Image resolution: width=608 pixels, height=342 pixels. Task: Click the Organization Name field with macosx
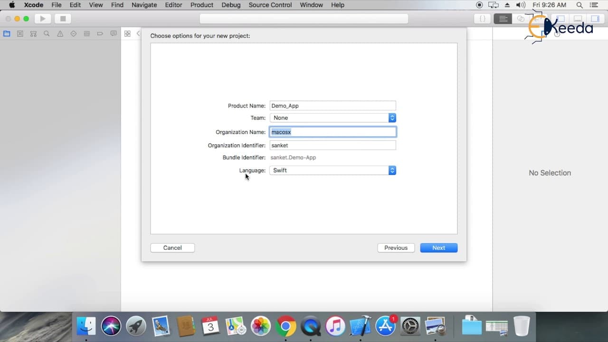pyautogui.click(x=332, y=132)
